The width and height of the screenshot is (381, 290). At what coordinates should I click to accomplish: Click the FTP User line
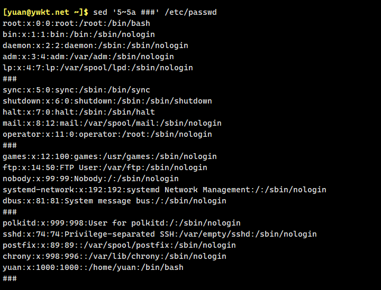click(x=105, y=167)
